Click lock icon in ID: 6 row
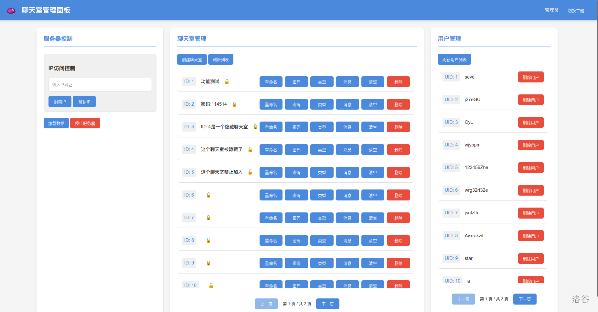This screenshot has width=598, height=312. pyautogui.click(x=208, y=195)
